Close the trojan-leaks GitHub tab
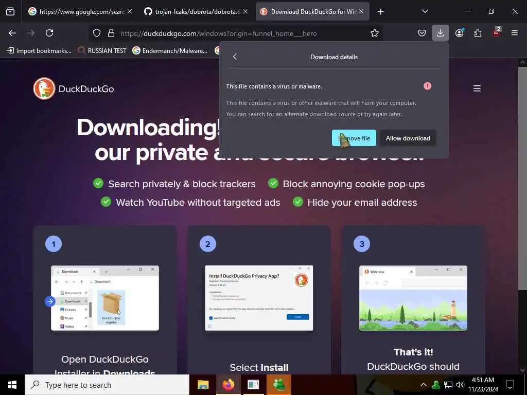Image resolution: width=527 pixels, height=395 pixels. click(245, 11)
